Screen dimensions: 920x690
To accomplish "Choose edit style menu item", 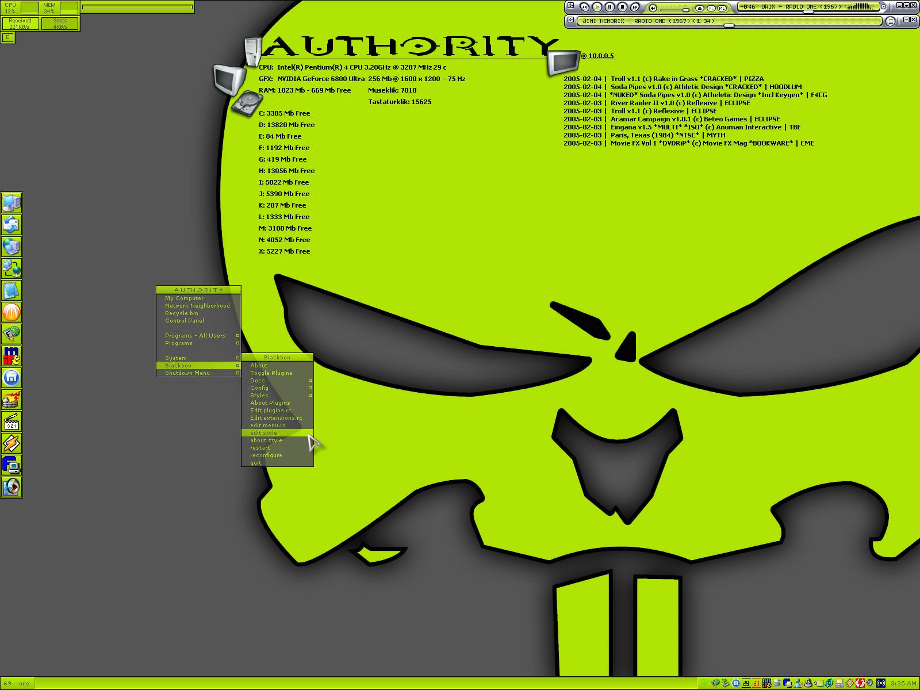I will 277,432.
